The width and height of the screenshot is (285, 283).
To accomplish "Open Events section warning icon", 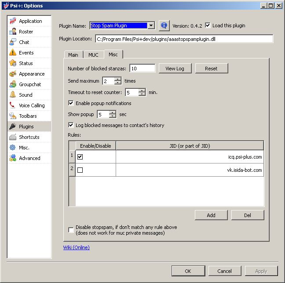I will [13, 53].
